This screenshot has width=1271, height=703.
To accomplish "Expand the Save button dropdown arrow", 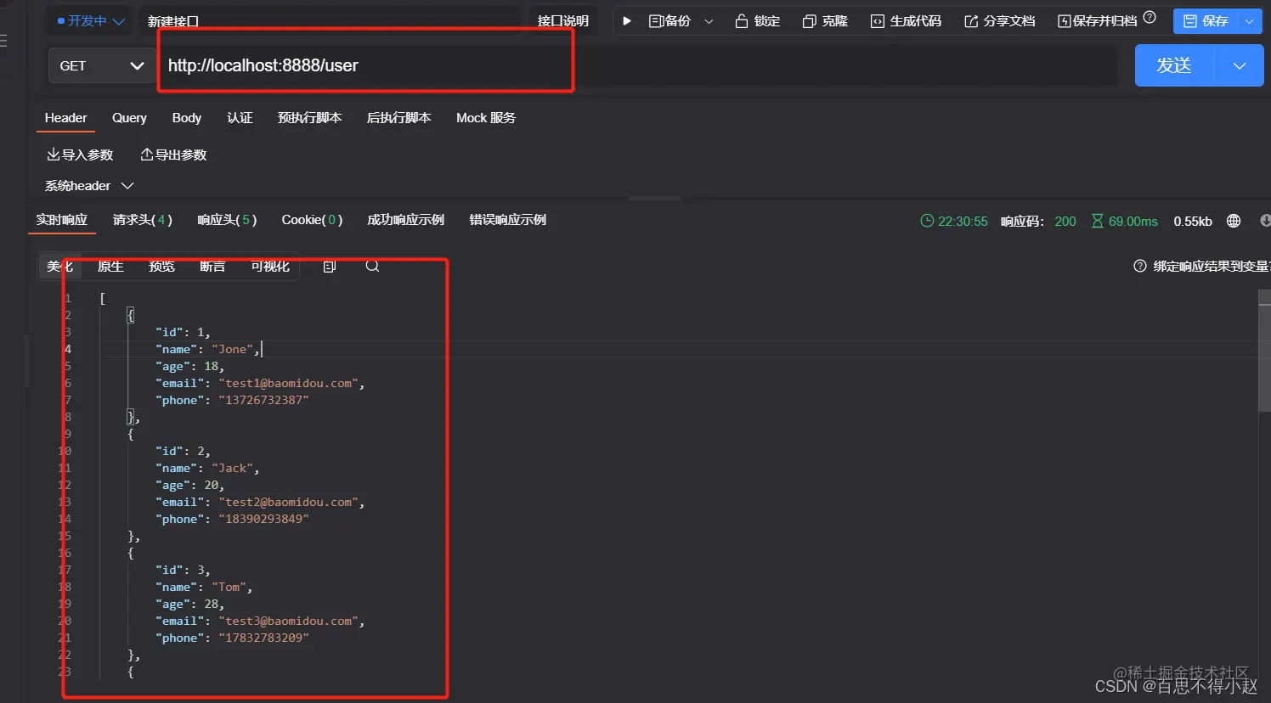I will [1250, 21].
